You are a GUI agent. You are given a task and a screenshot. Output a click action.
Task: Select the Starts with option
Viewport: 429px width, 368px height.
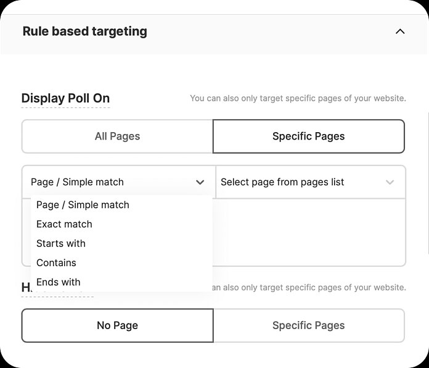pyautogui.click(x=61, y=243)
